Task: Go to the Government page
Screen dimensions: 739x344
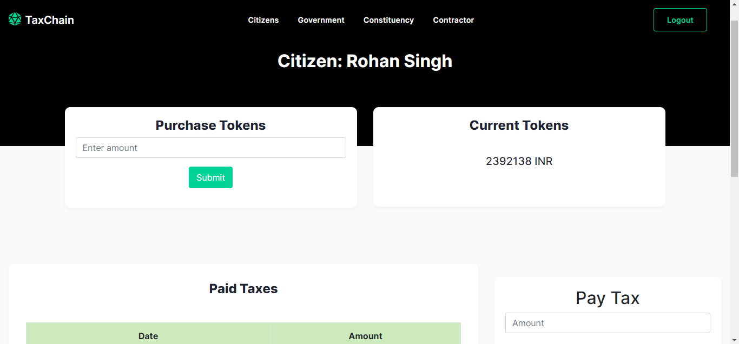Action: point(321,20)
